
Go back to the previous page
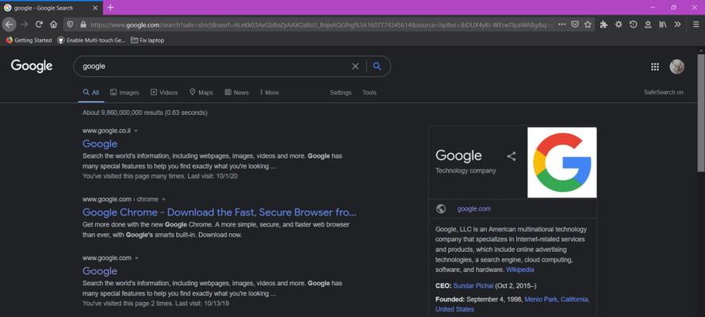[x=9, y=25]
